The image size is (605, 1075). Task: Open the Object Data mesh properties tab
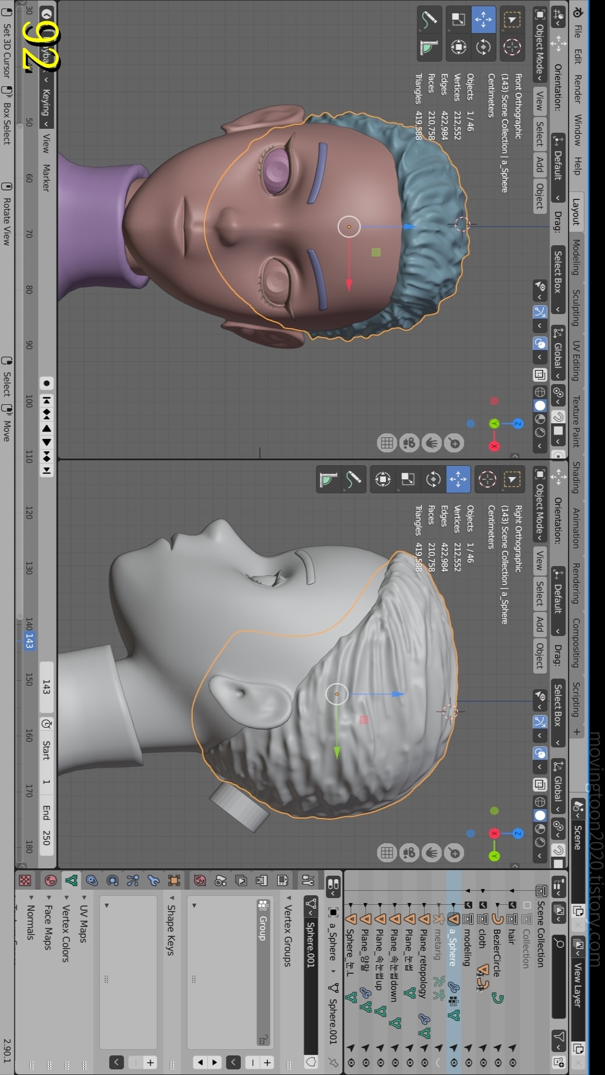(71, 881)
